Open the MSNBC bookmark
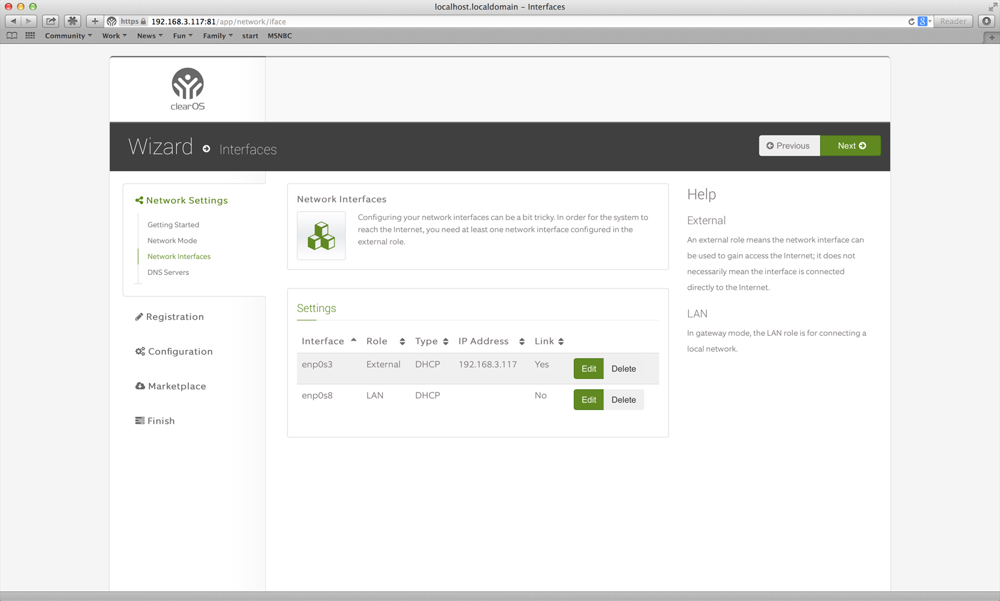The width and height of the screenshot is (1000, 601). coord(280,35)
